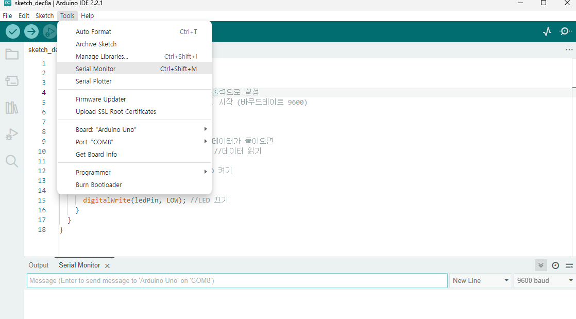Click line number 18 in the gutter
This screenshot has height=319, width=576.
[42, 230]
